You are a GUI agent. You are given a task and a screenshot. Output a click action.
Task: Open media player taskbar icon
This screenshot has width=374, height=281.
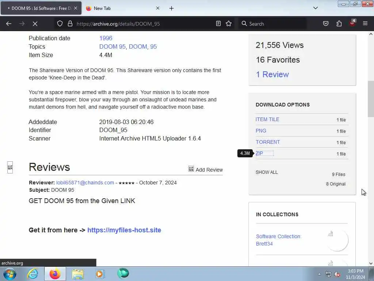pos(100,274)
